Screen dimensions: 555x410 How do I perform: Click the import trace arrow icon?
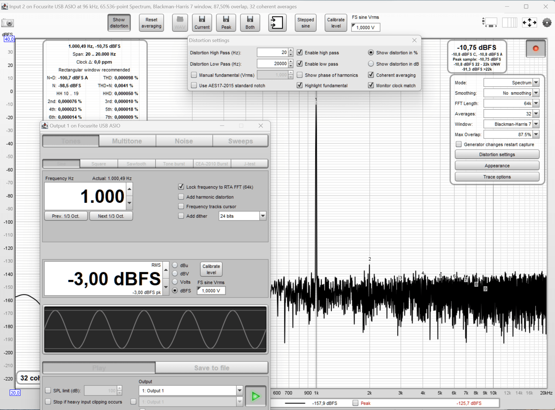tap(277, 23)
